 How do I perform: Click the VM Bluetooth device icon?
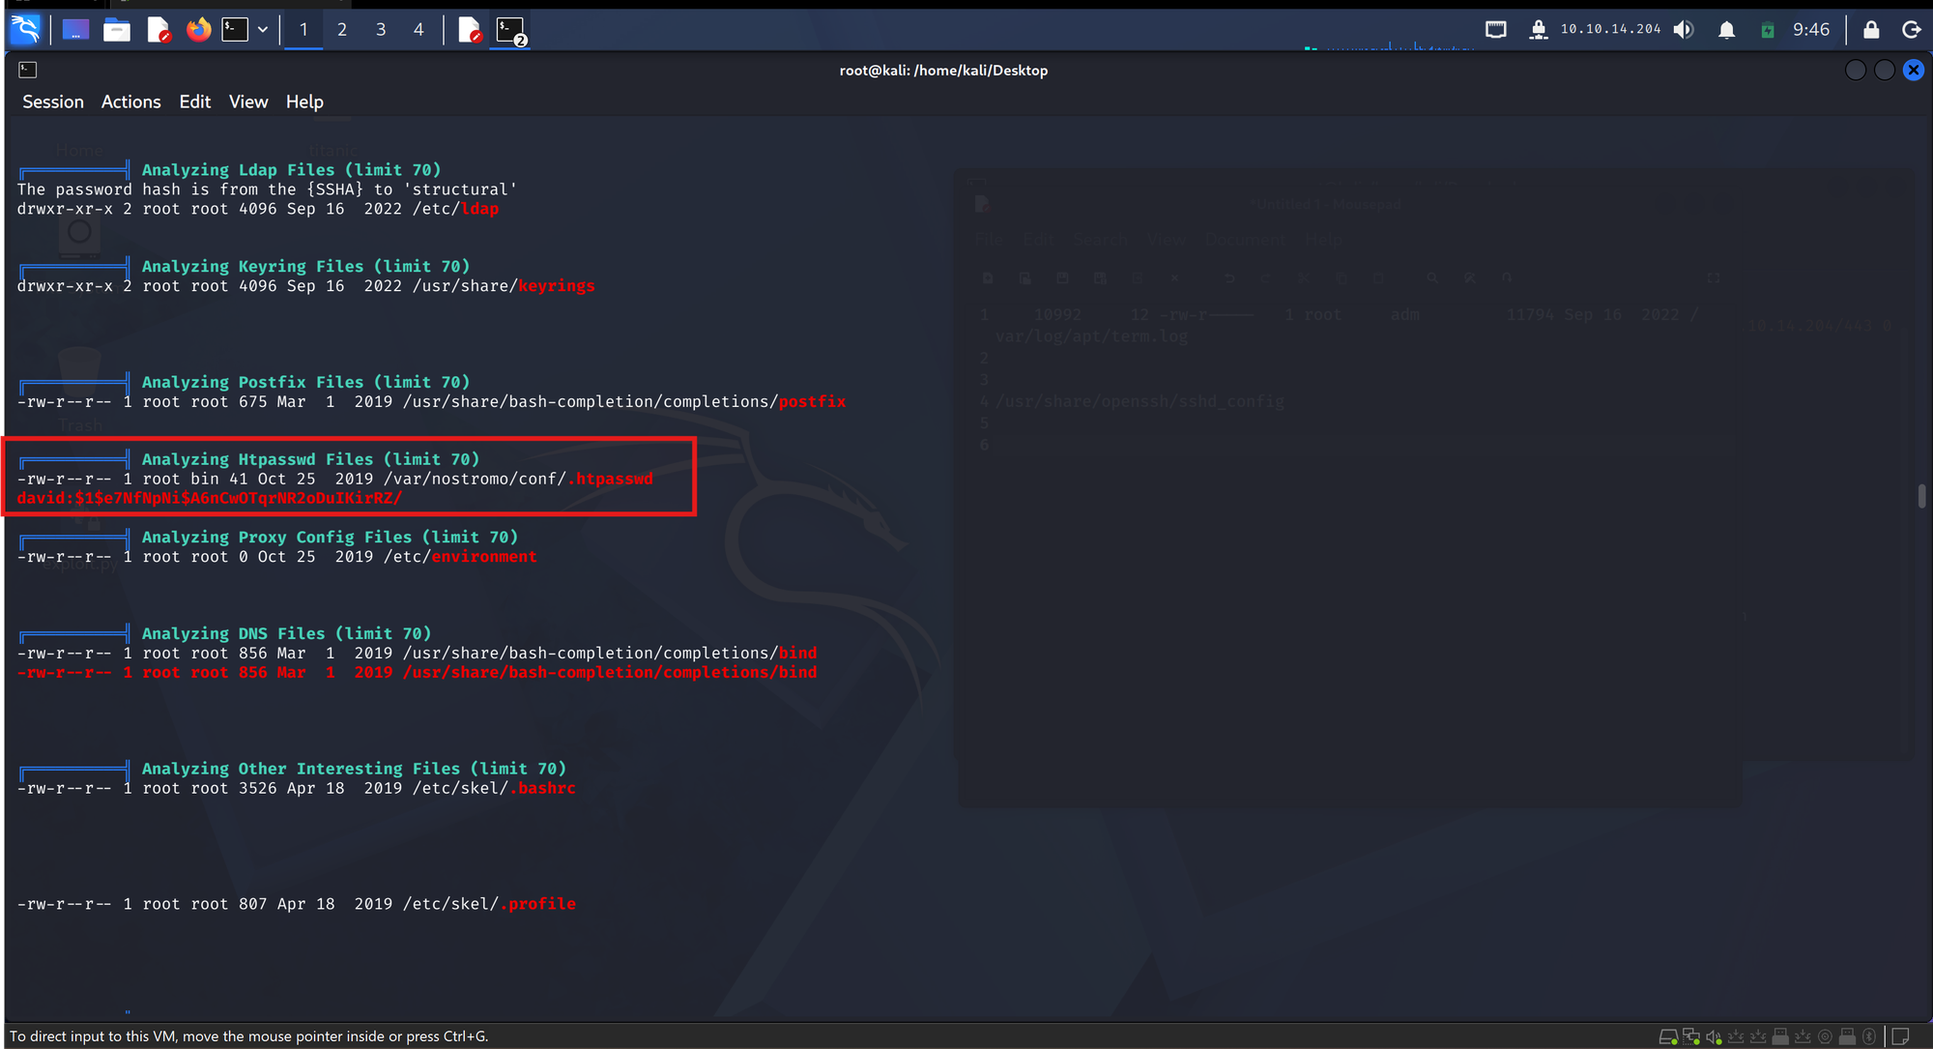(1869, 1036)
